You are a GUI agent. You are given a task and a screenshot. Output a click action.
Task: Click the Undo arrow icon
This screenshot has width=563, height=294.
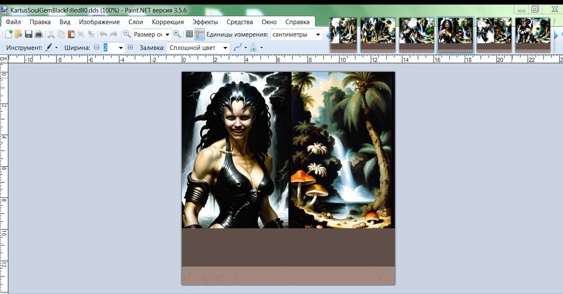(103, 35)
